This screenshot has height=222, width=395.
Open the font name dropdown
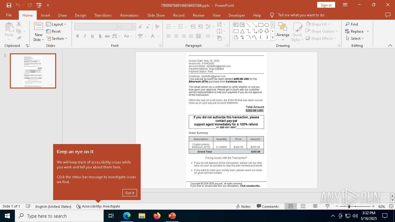point(119,27)
